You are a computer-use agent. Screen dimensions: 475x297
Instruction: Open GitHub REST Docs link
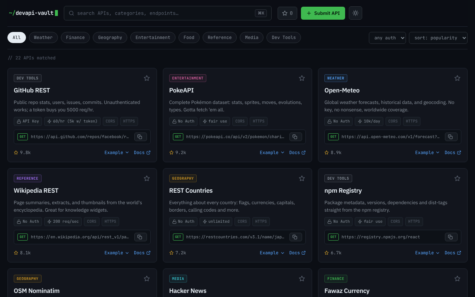[x=142, y=153]
